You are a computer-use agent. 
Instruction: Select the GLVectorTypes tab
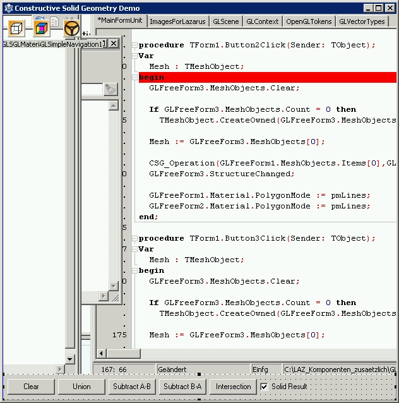tap(362, 21)
